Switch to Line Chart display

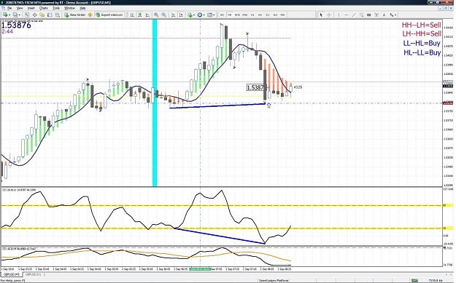point(147,15)
